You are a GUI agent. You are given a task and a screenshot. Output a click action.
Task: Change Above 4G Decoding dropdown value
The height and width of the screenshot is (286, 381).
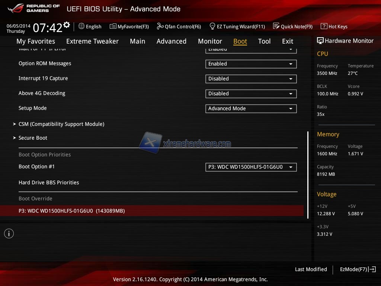(x=251, y=94)
